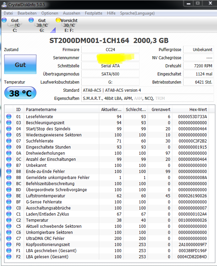Click the status icon for G-Sense Fehlerrate
Screen dimensions: 217x266
click(x=9, y=202)
